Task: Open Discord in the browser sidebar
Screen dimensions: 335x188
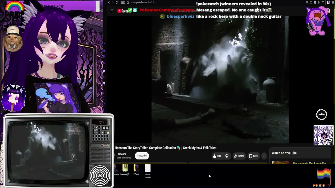Action: tap(104, 83)
